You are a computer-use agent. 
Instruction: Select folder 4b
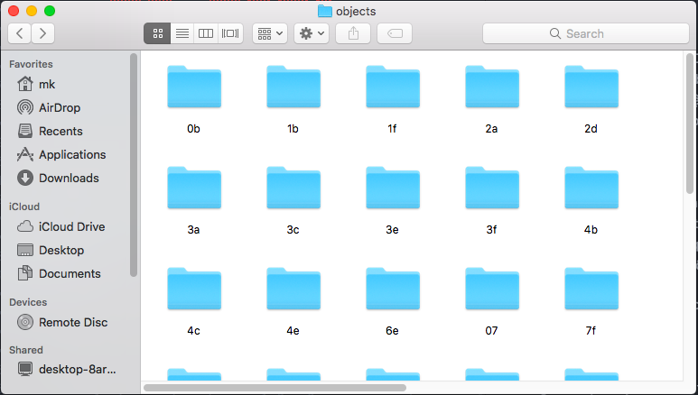pos(591,188)
